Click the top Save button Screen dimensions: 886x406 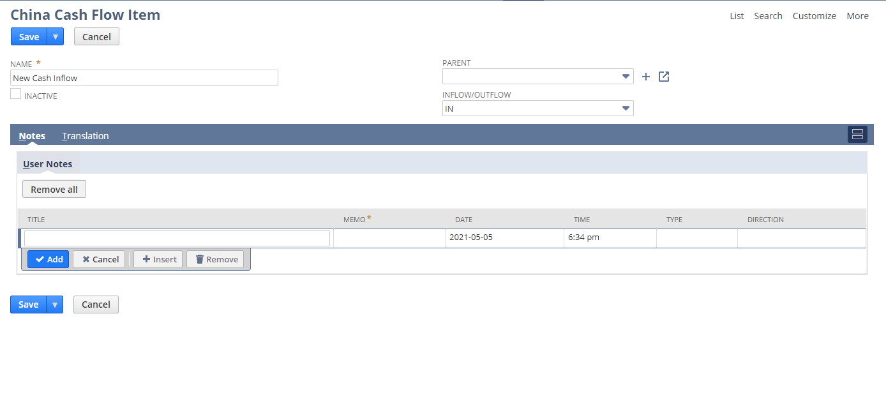29,37
